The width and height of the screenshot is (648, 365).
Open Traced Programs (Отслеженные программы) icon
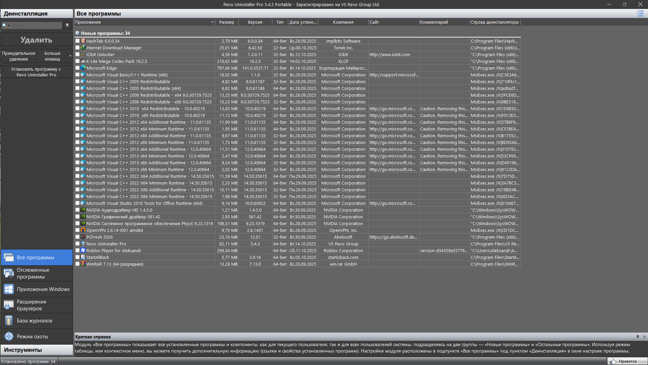9,273
